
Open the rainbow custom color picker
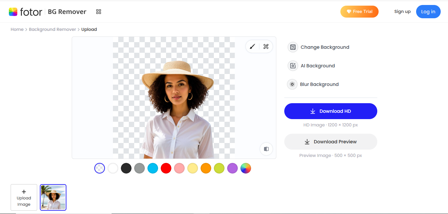(246, 168)
